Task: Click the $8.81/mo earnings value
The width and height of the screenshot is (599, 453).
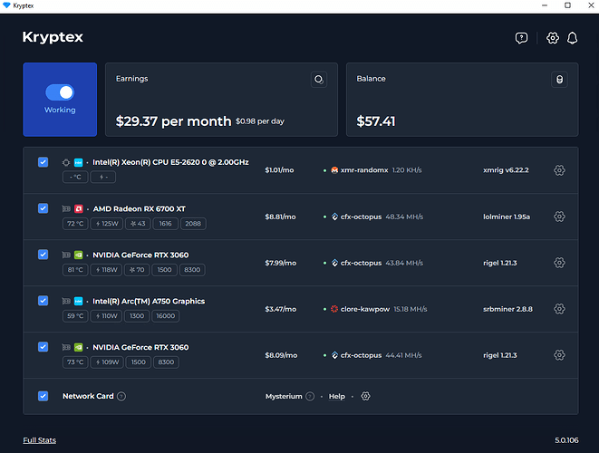Action: [x=280, y=217]
